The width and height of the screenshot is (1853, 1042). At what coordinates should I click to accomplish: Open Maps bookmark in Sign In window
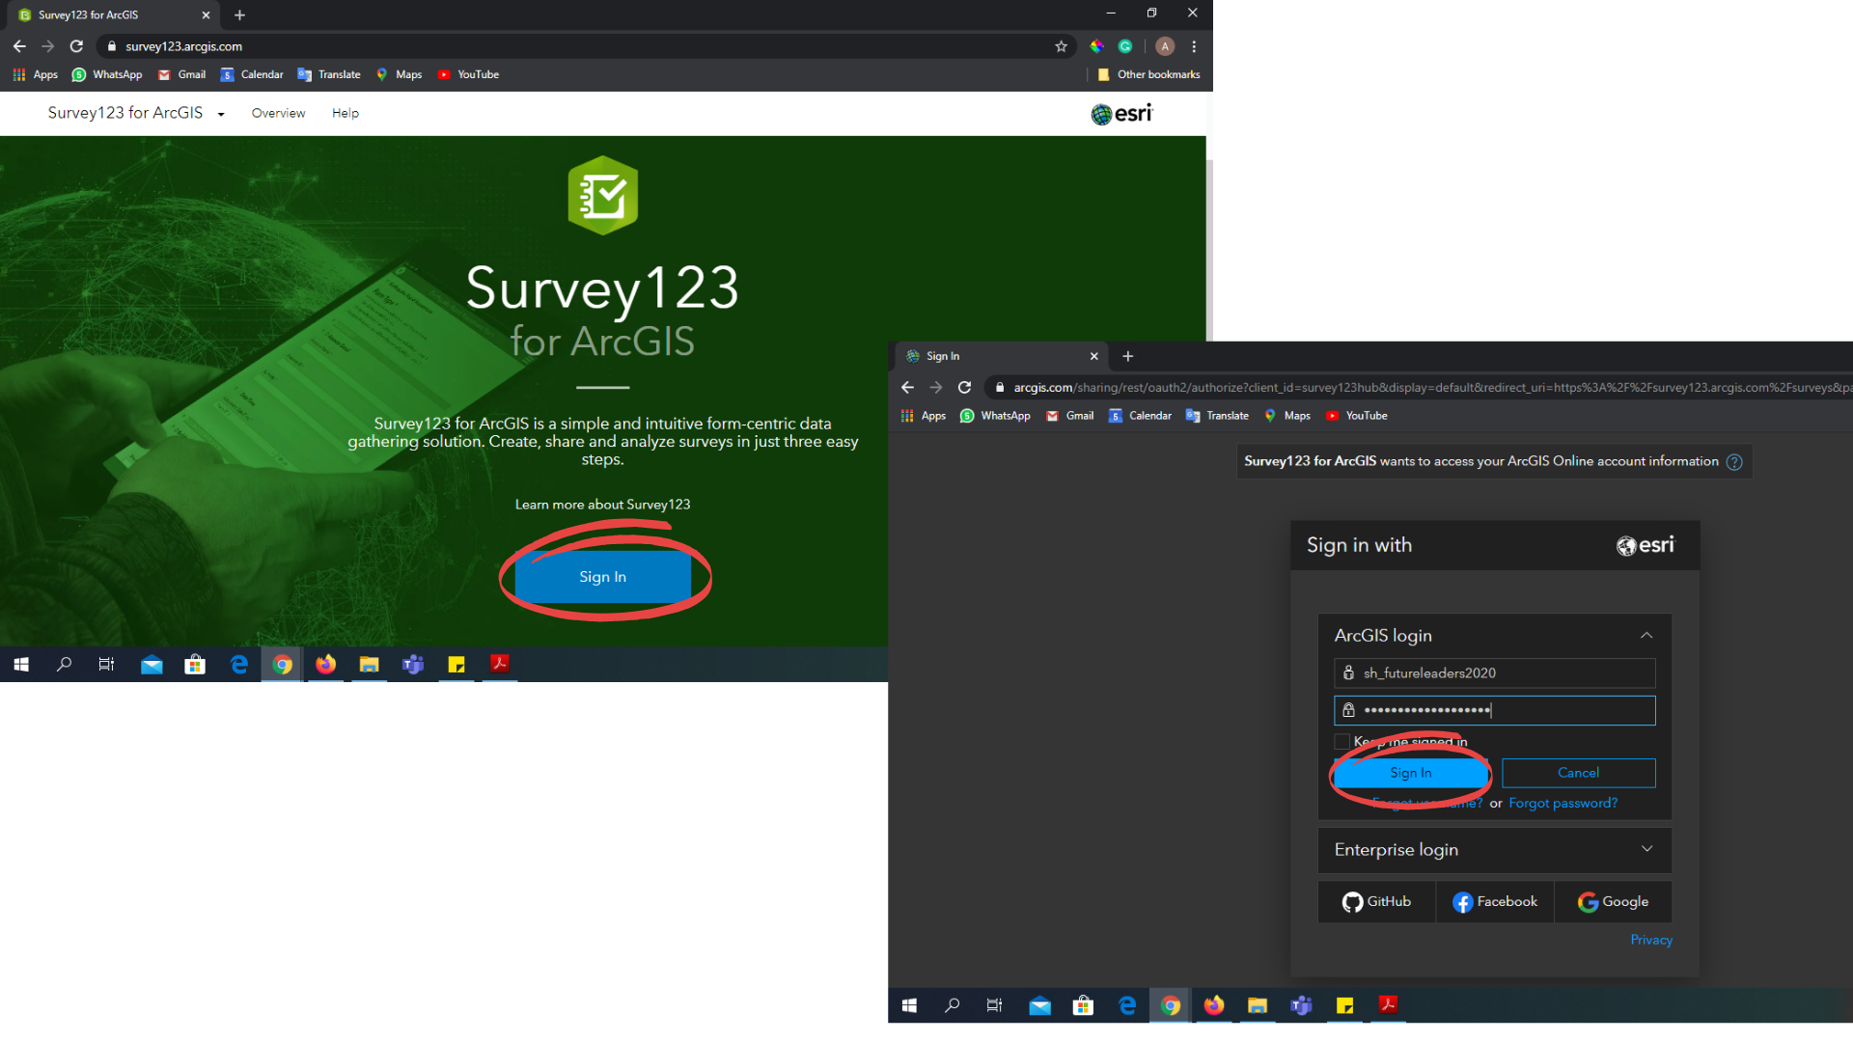click(x=1287, y=416)
